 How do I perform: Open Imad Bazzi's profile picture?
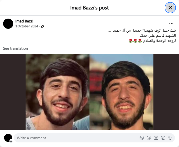tap(8, 24)
